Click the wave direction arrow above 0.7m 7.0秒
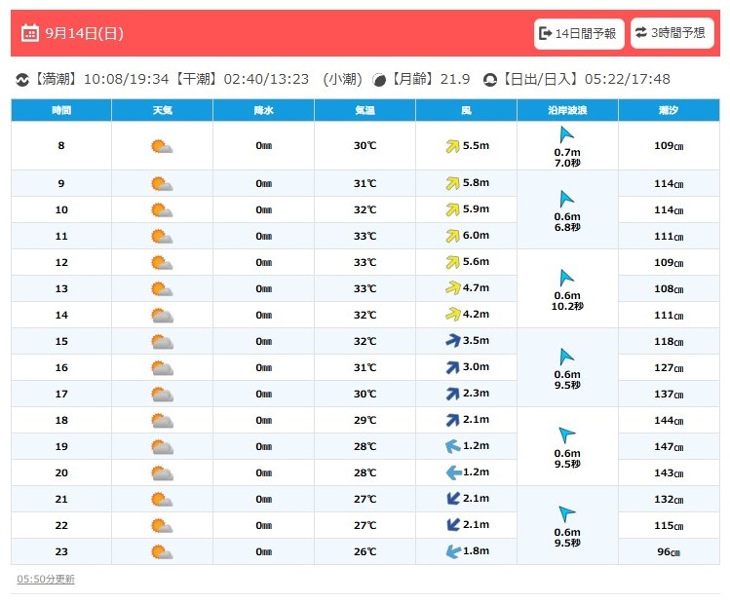The image size is (730, 603). (566, 134)
